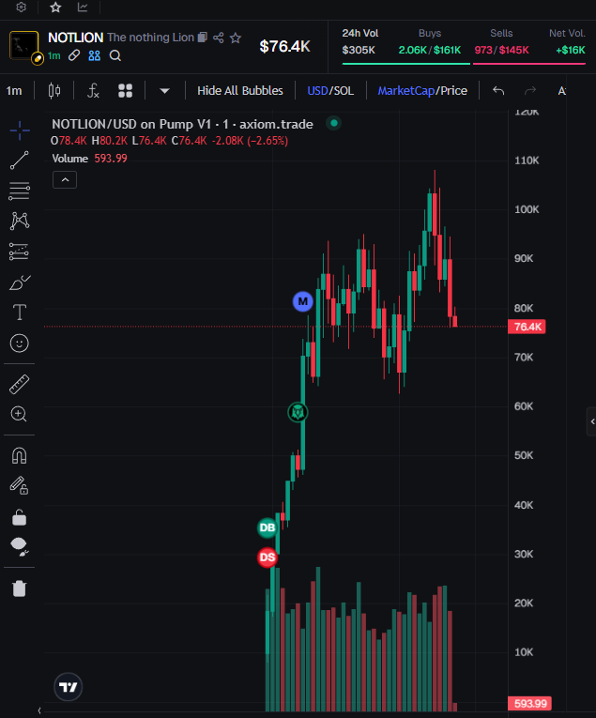This screenshot has height=718, width=596.
Task: Expand the right side panel arrow
Action: [x=592, y=421]
